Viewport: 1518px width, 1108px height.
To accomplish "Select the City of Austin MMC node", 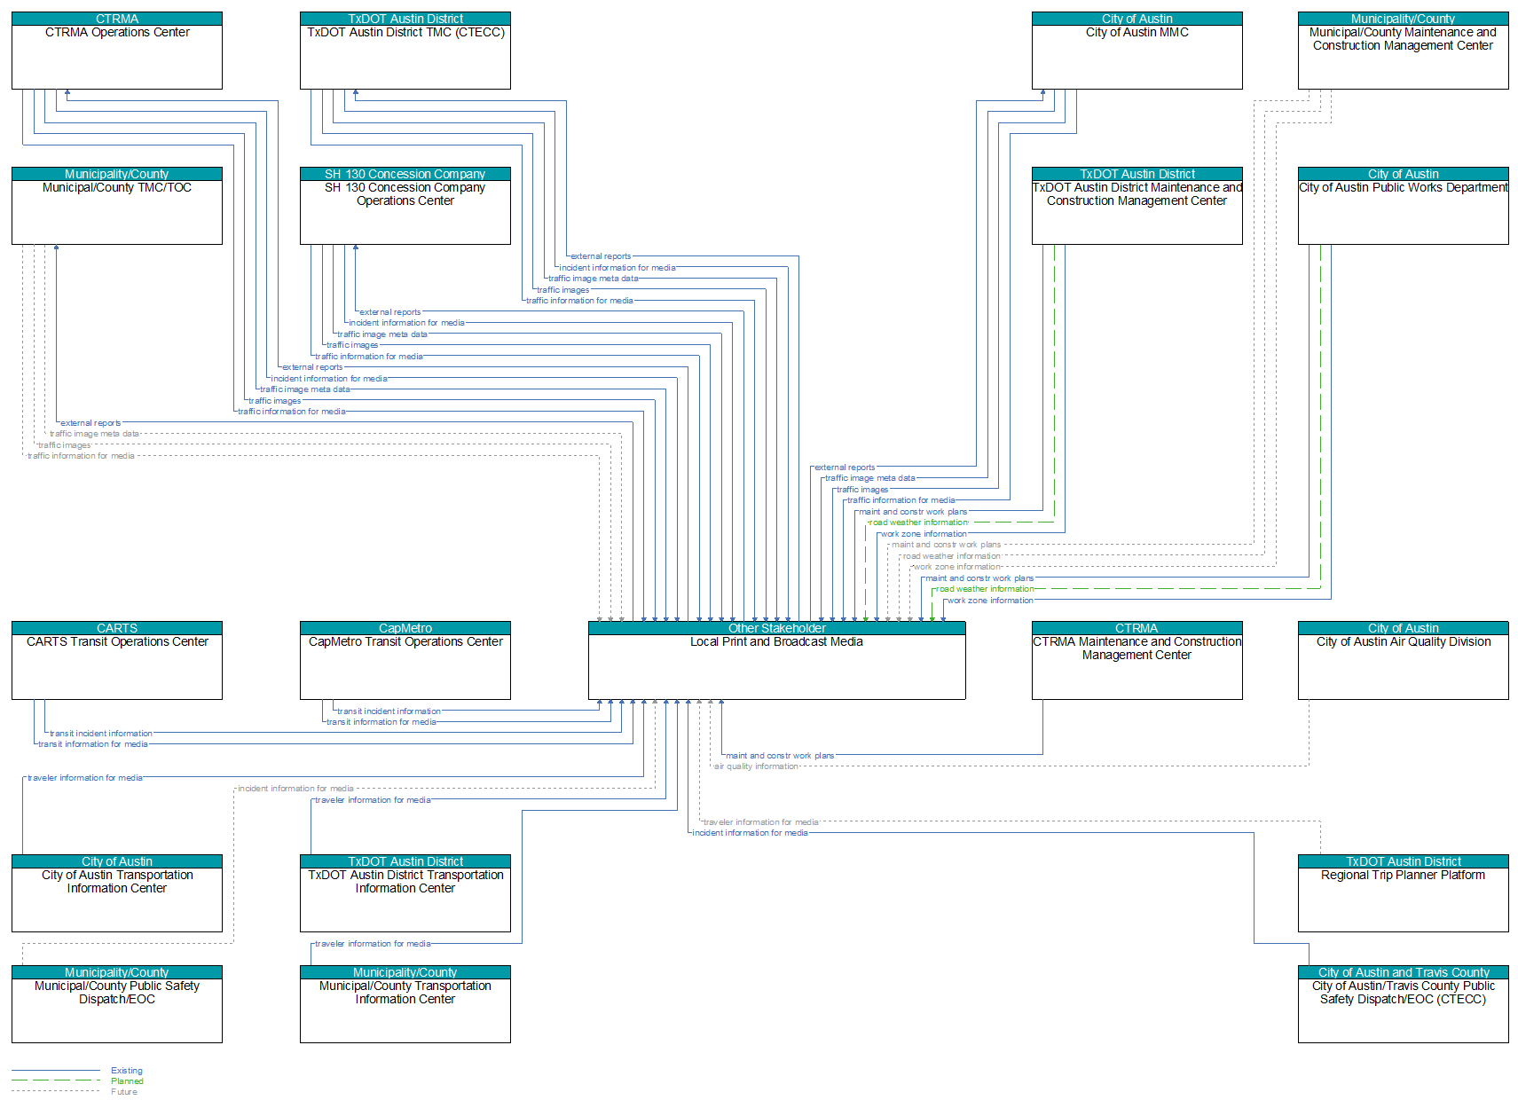I will pyautogui.click(x=1137, y=51).
